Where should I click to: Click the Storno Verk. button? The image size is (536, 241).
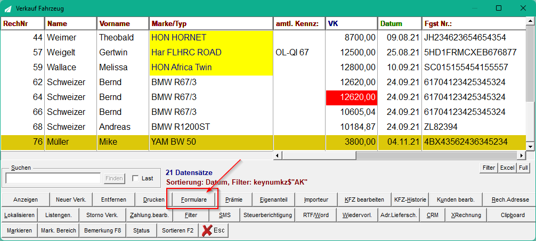coord(102,215)
